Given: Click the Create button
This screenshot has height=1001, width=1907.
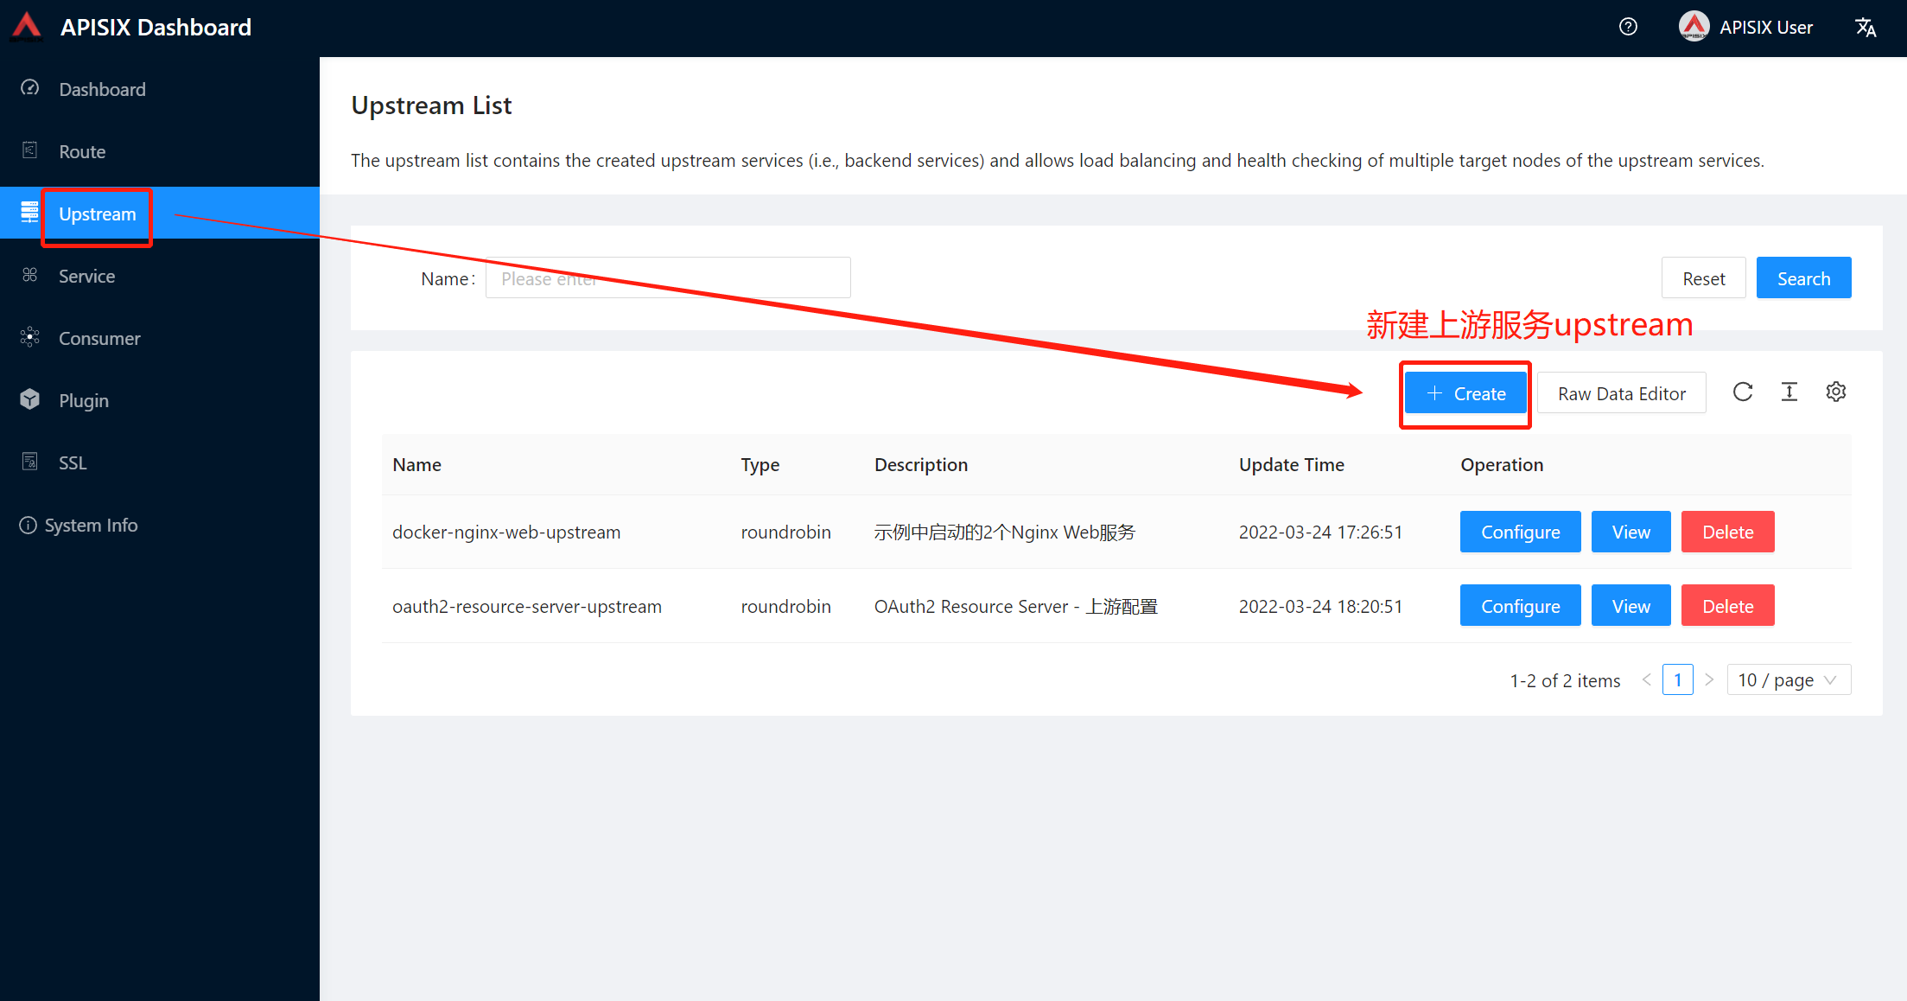Looking at the screenshot, I should click(1465, 393).
